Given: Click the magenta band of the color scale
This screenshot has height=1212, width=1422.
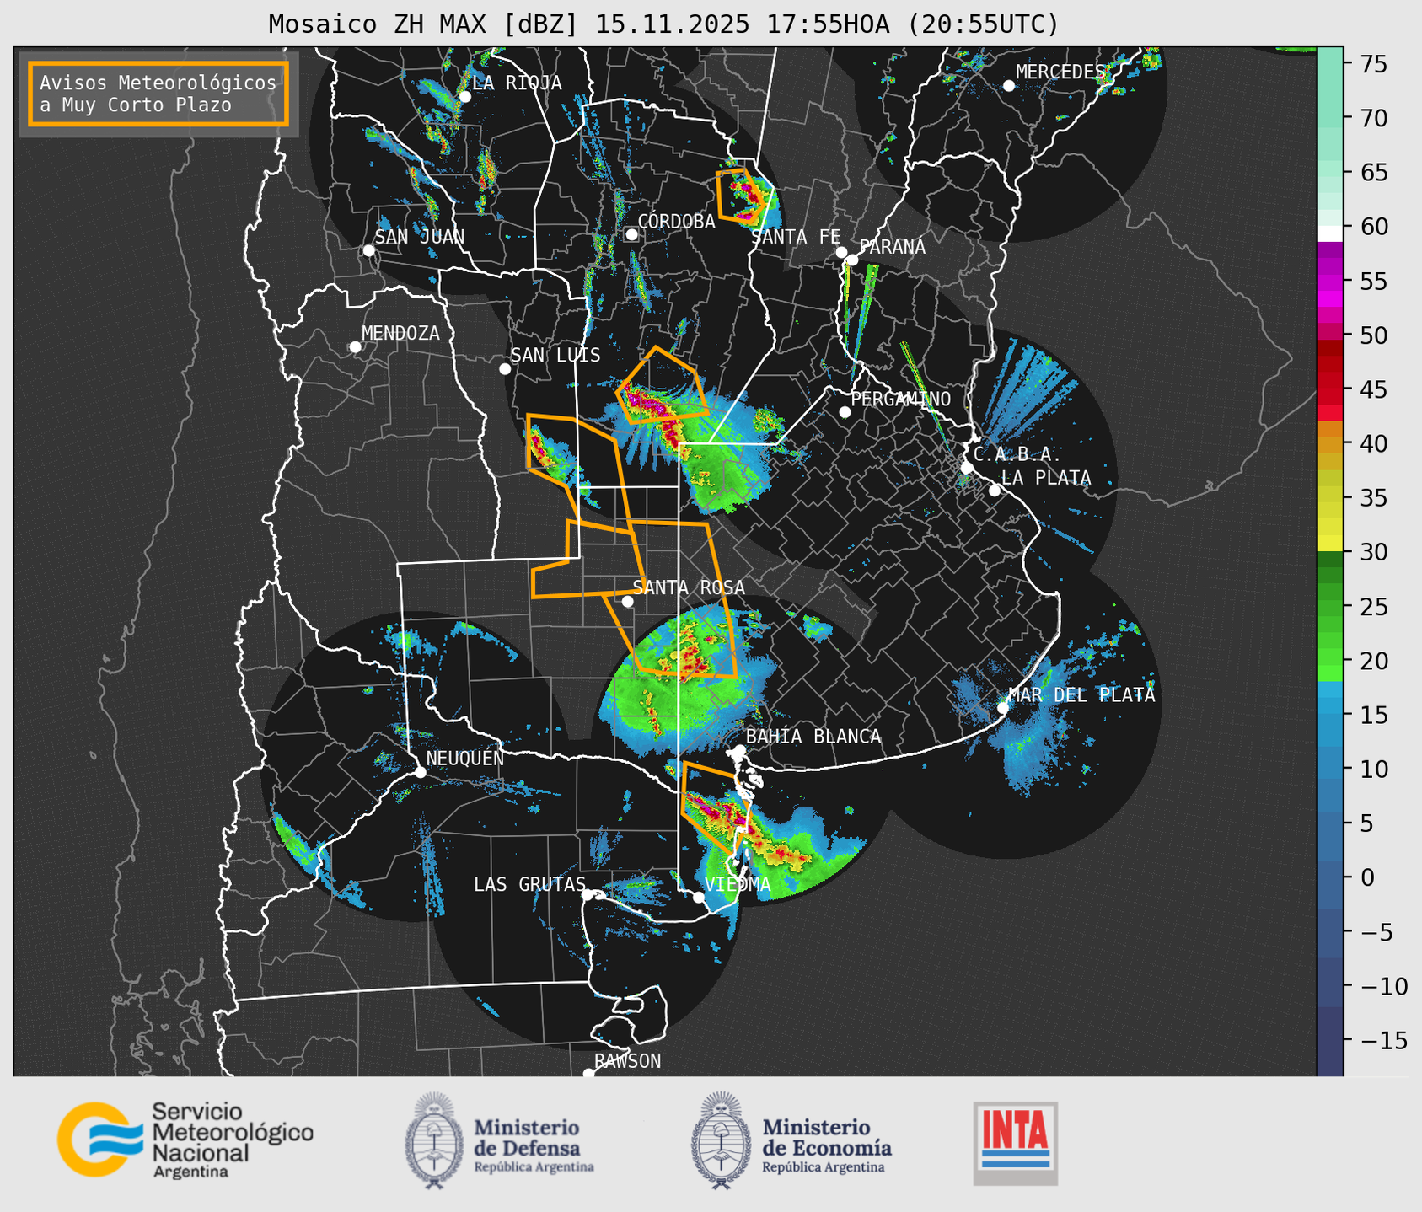Looking at the screenshot, I should click(x=1330, y=282).
